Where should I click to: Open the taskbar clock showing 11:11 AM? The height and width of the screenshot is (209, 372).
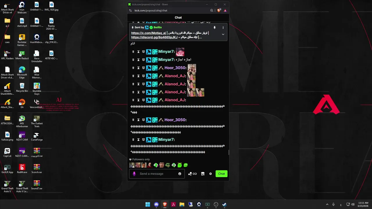tap(363, 204)
